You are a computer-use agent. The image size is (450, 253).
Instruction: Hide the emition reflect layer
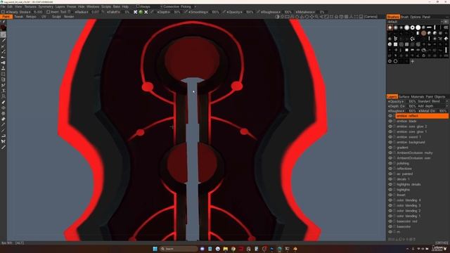point(390,116)
